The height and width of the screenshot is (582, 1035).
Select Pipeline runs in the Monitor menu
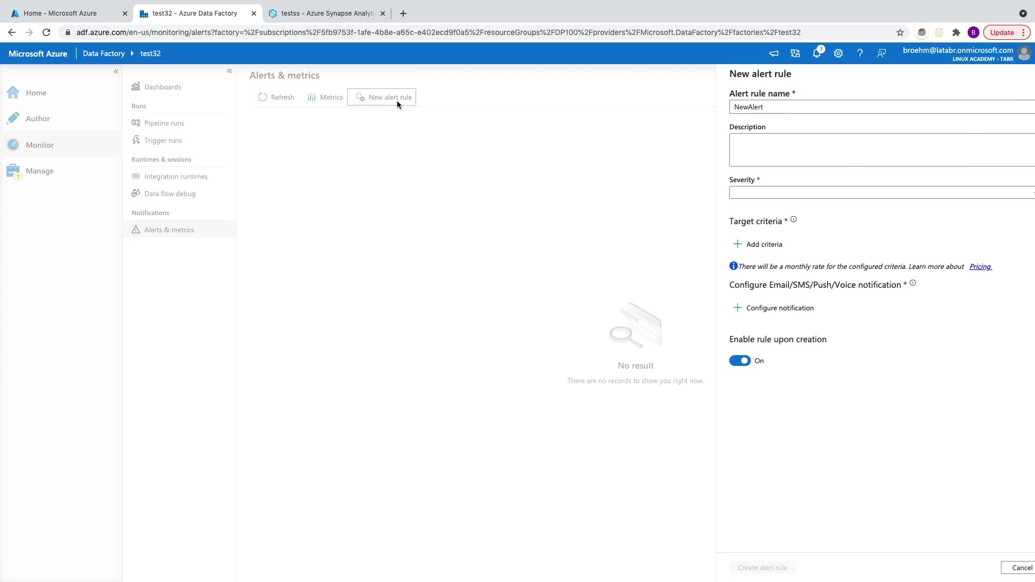164,123
